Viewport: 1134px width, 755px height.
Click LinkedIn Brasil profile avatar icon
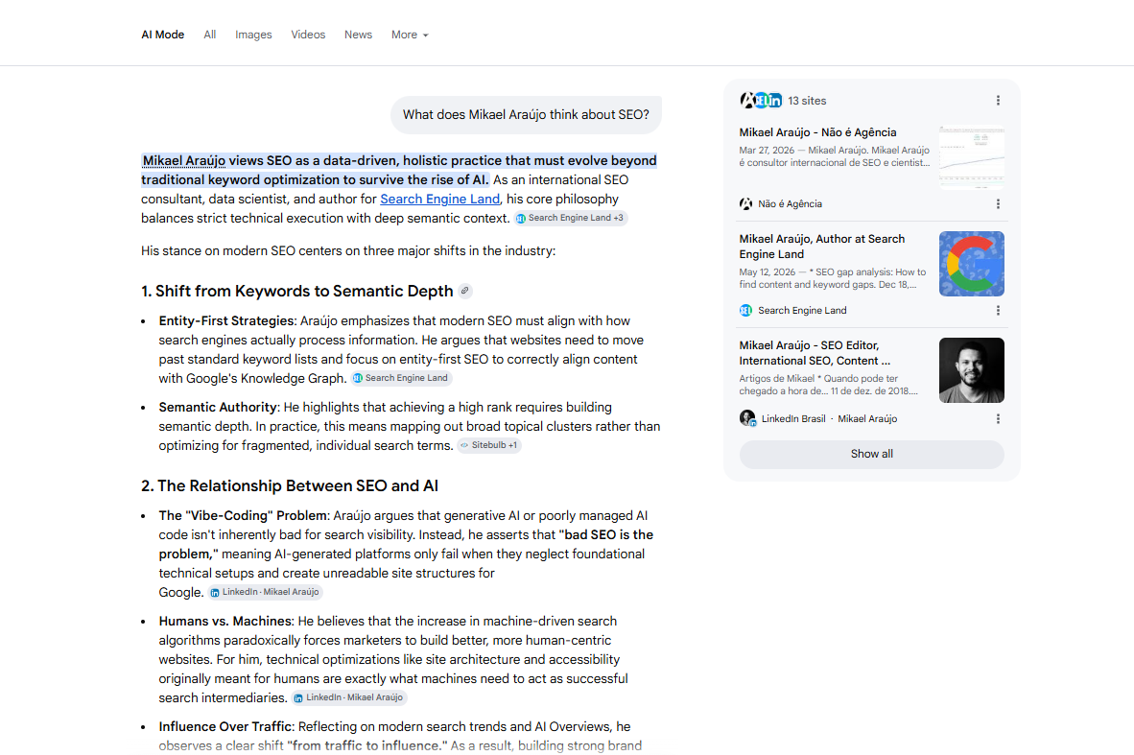[x=747, y=418]
